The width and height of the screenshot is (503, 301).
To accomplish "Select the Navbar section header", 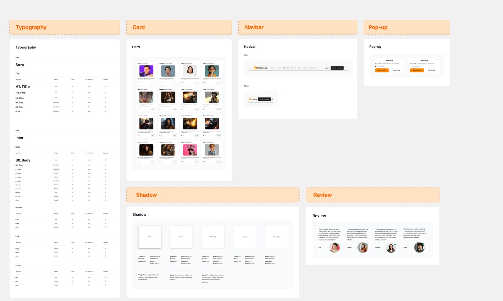I will [x=298, y=27].
